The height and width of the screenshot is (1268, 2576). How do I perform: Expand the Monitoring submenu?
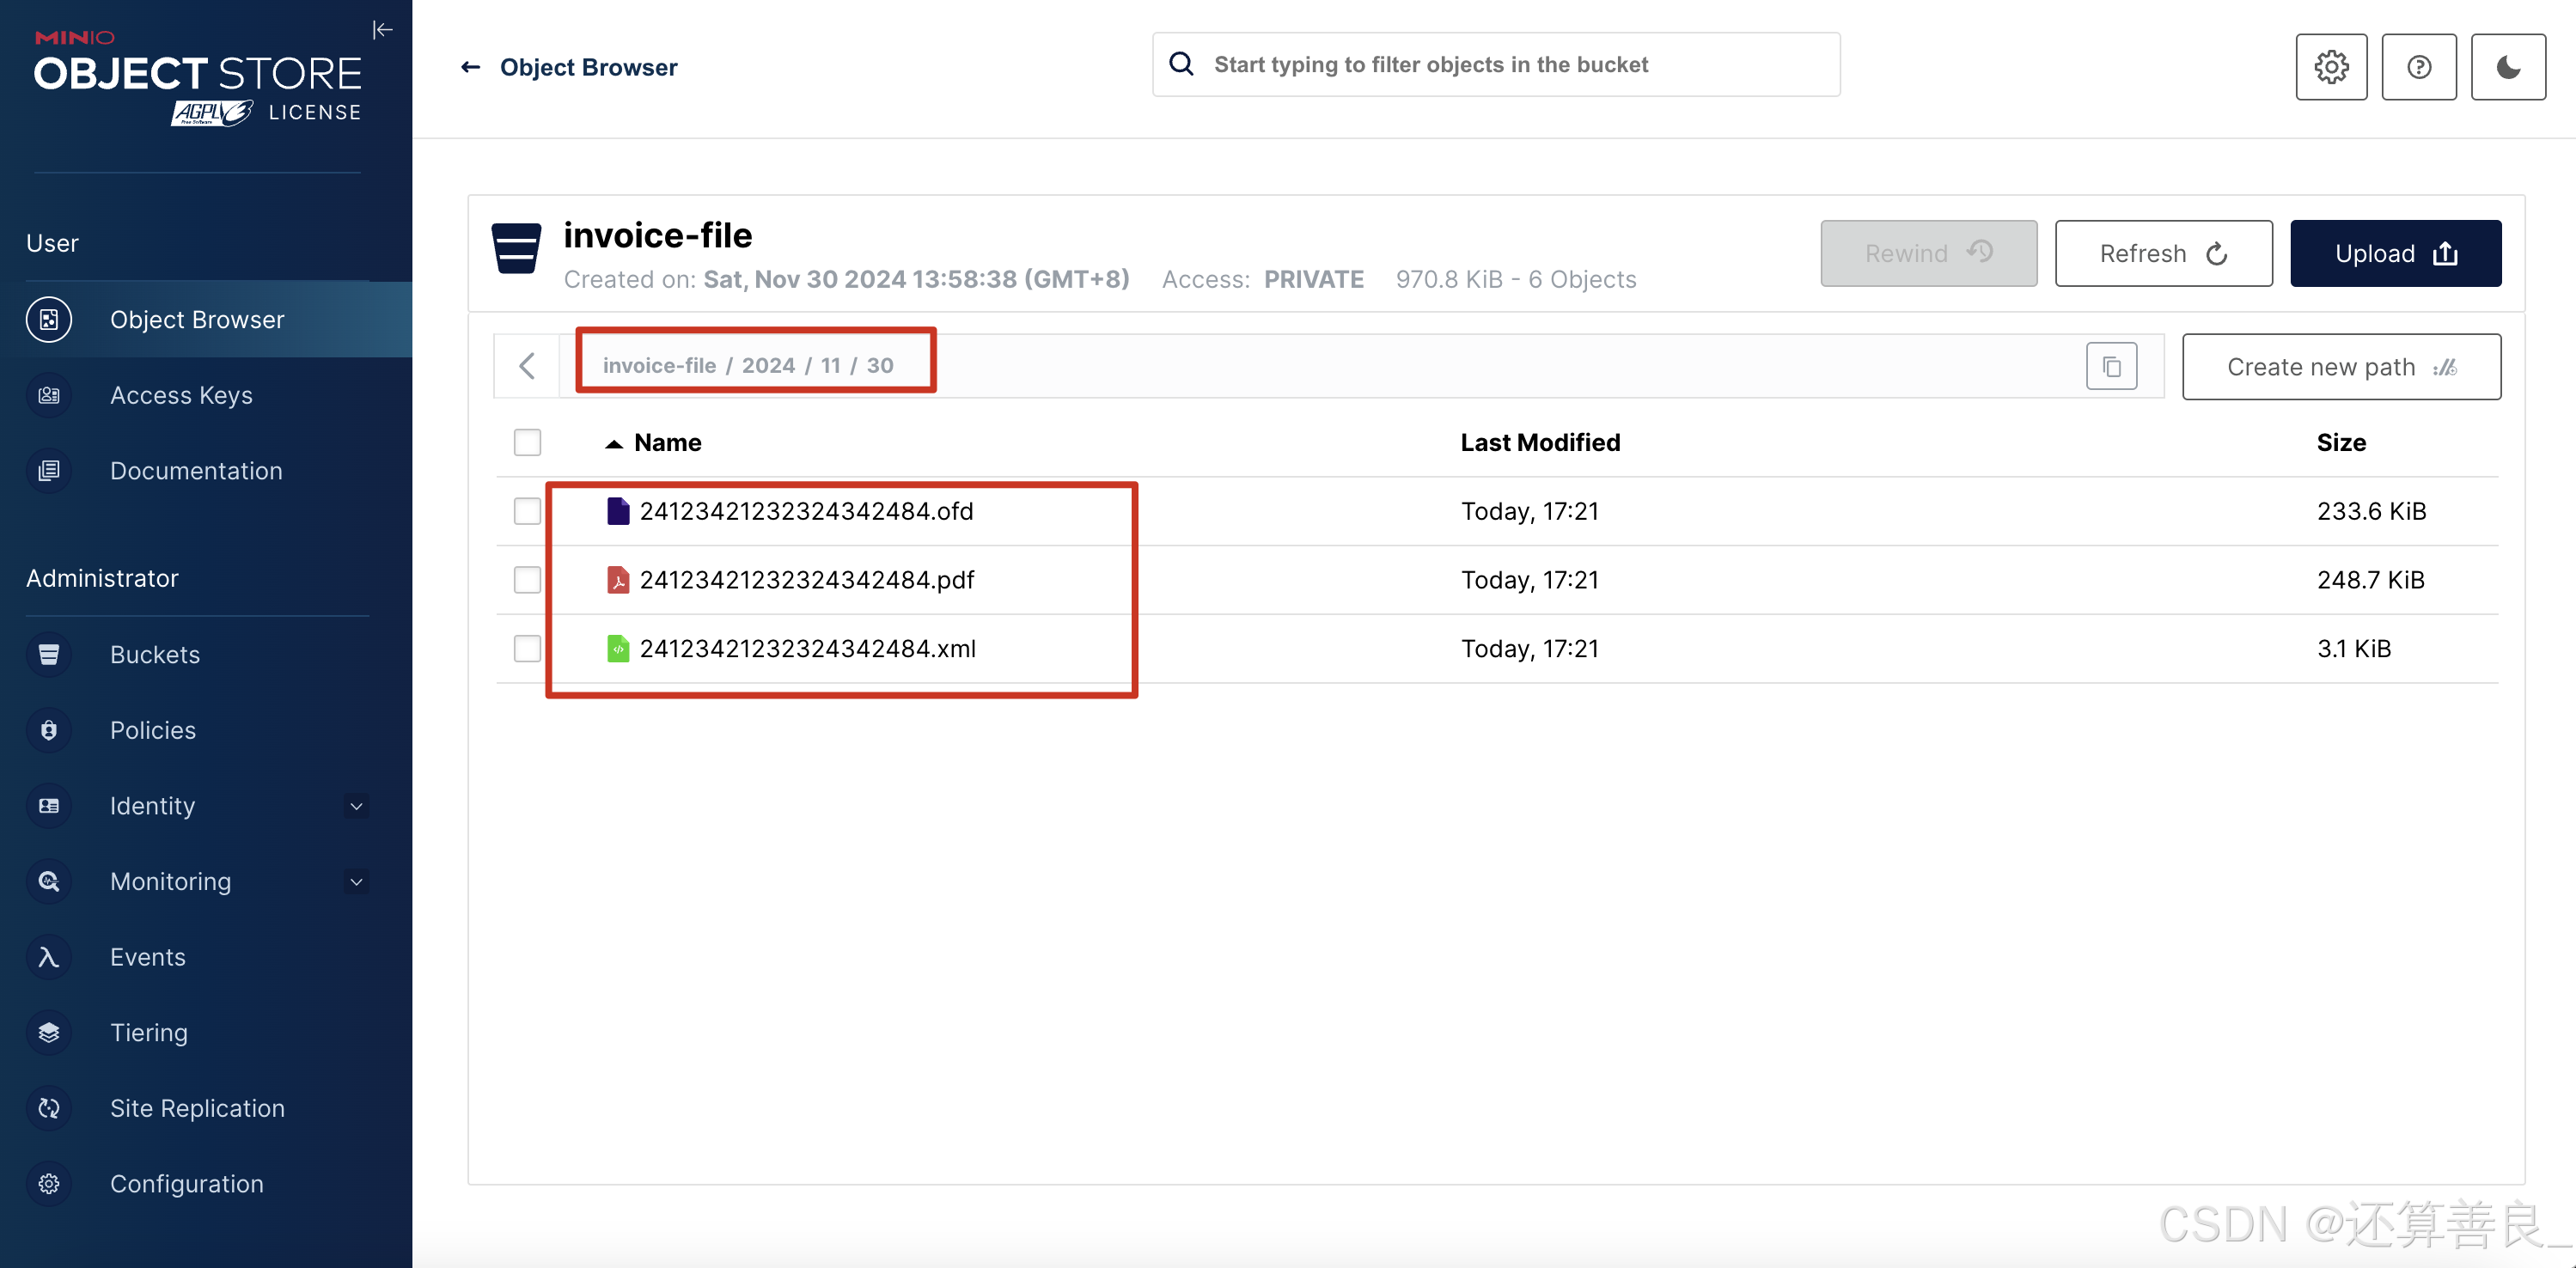[356, 882]
